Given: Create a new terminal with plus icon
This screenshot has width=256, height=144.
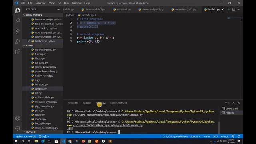Looking at the screenshot, I should (x=226, y=103).
